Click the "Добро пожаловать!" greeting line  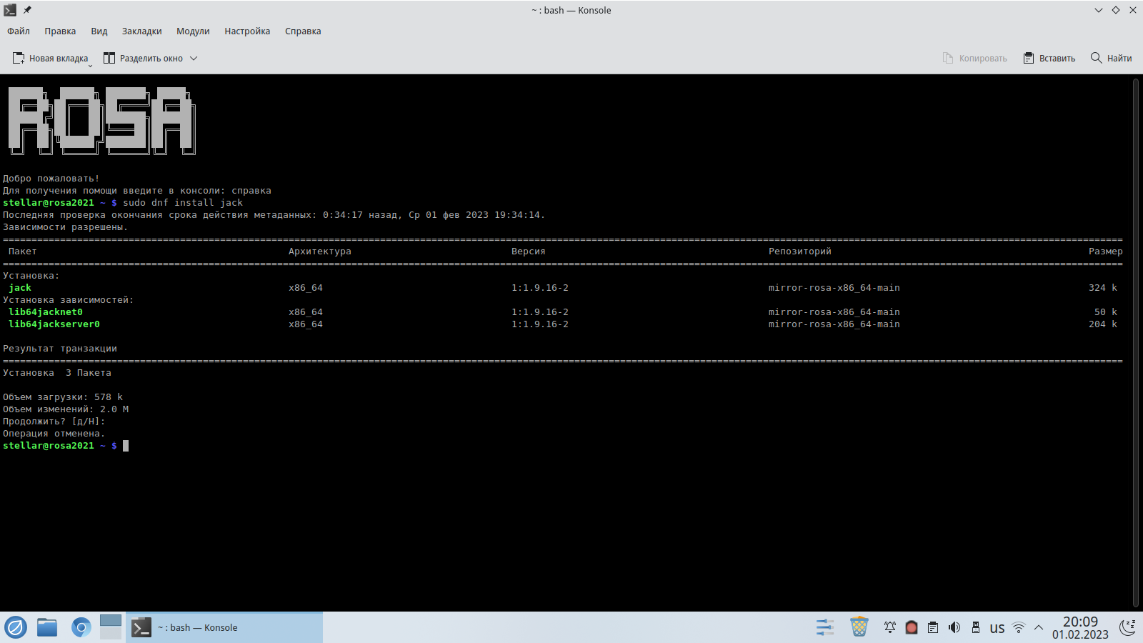point(51,179)
